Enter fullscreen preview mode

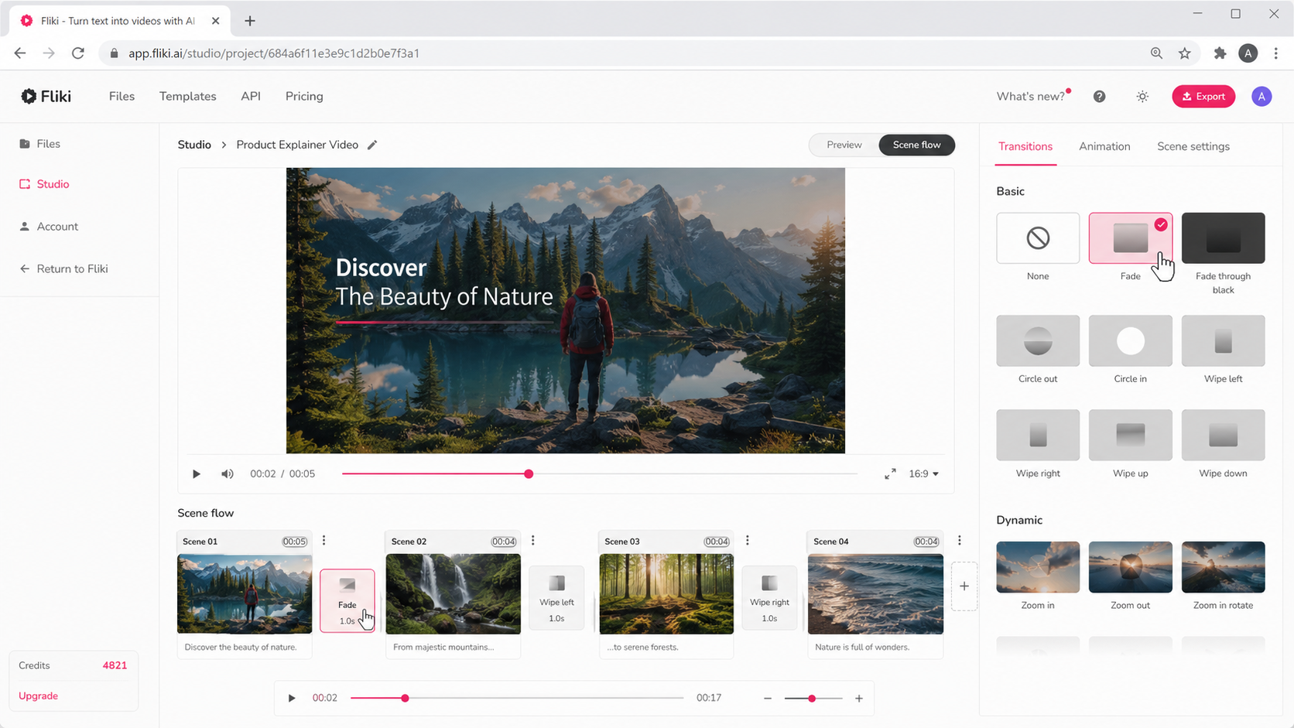click(890, 473)
